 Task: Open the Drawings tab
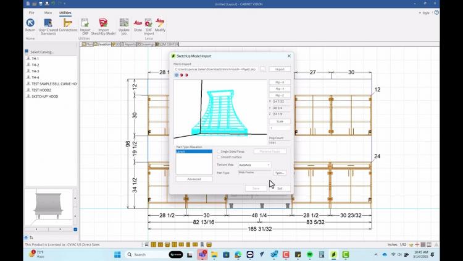click(146, 44)
